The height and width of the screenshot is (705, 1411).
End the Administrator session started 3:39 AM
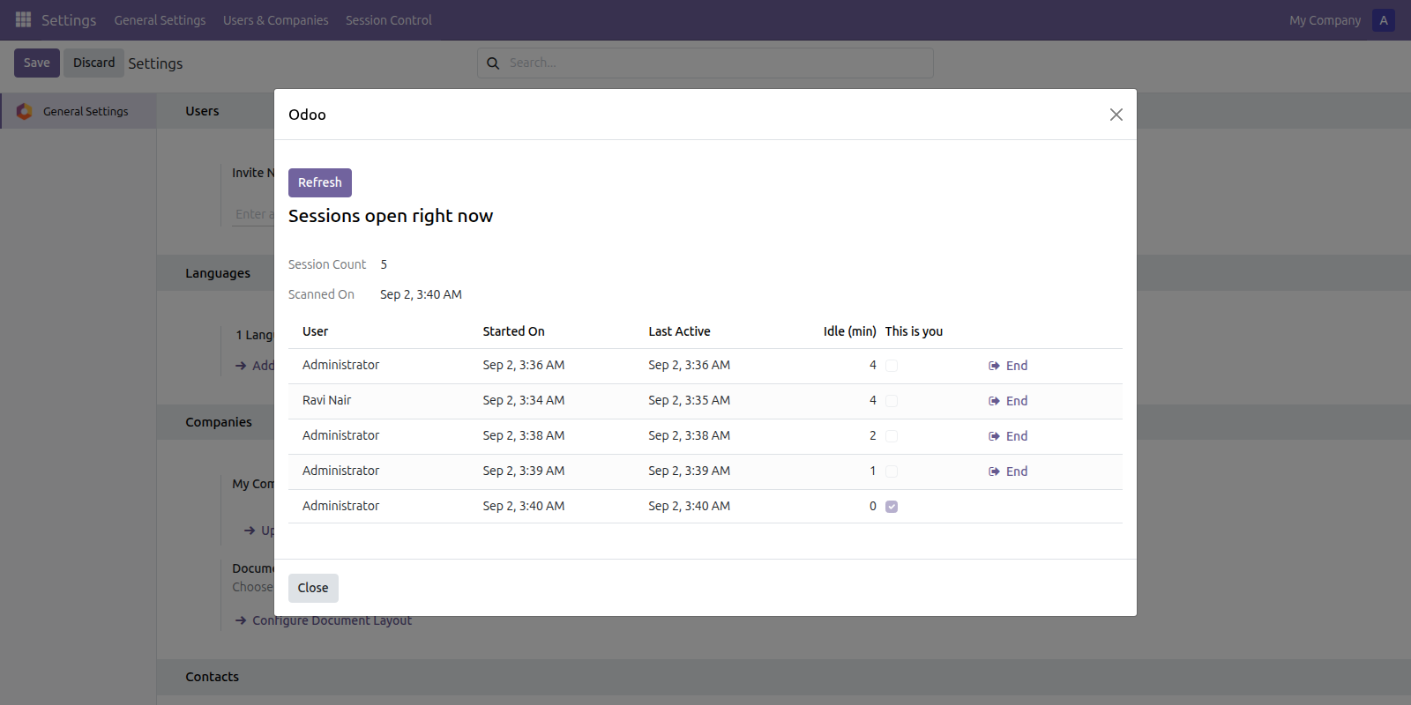[1008, 471]
